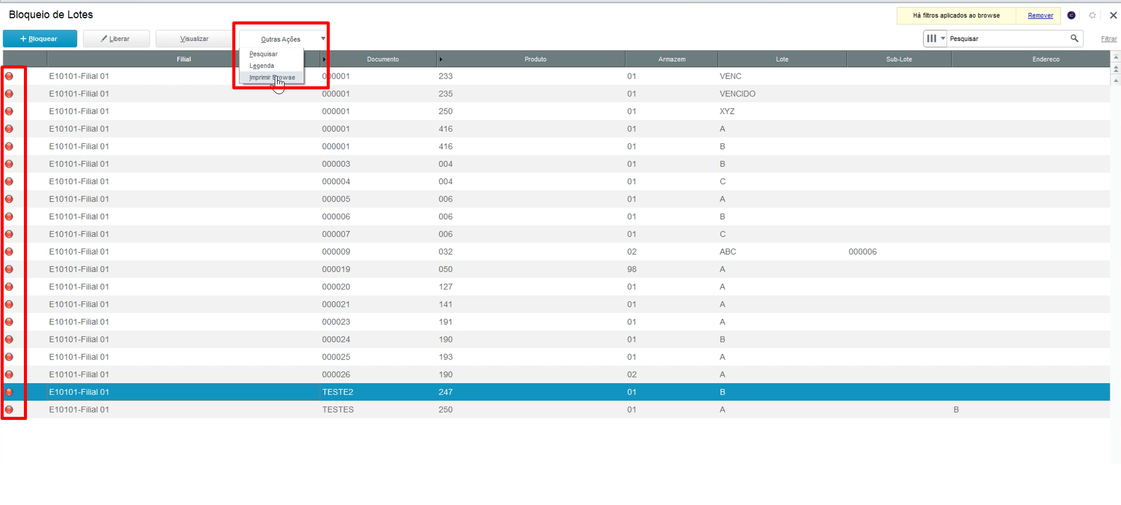This screenshot has width=1121, height=505.
Task: Click red status dot of TESTES row
Action: point(9,410)
